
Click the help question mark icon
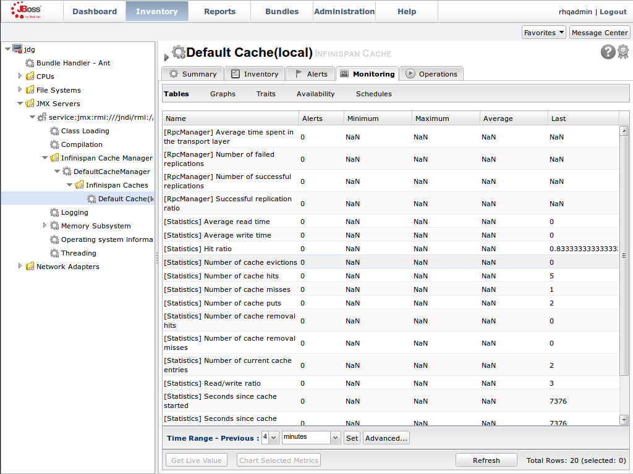[608, 52]
